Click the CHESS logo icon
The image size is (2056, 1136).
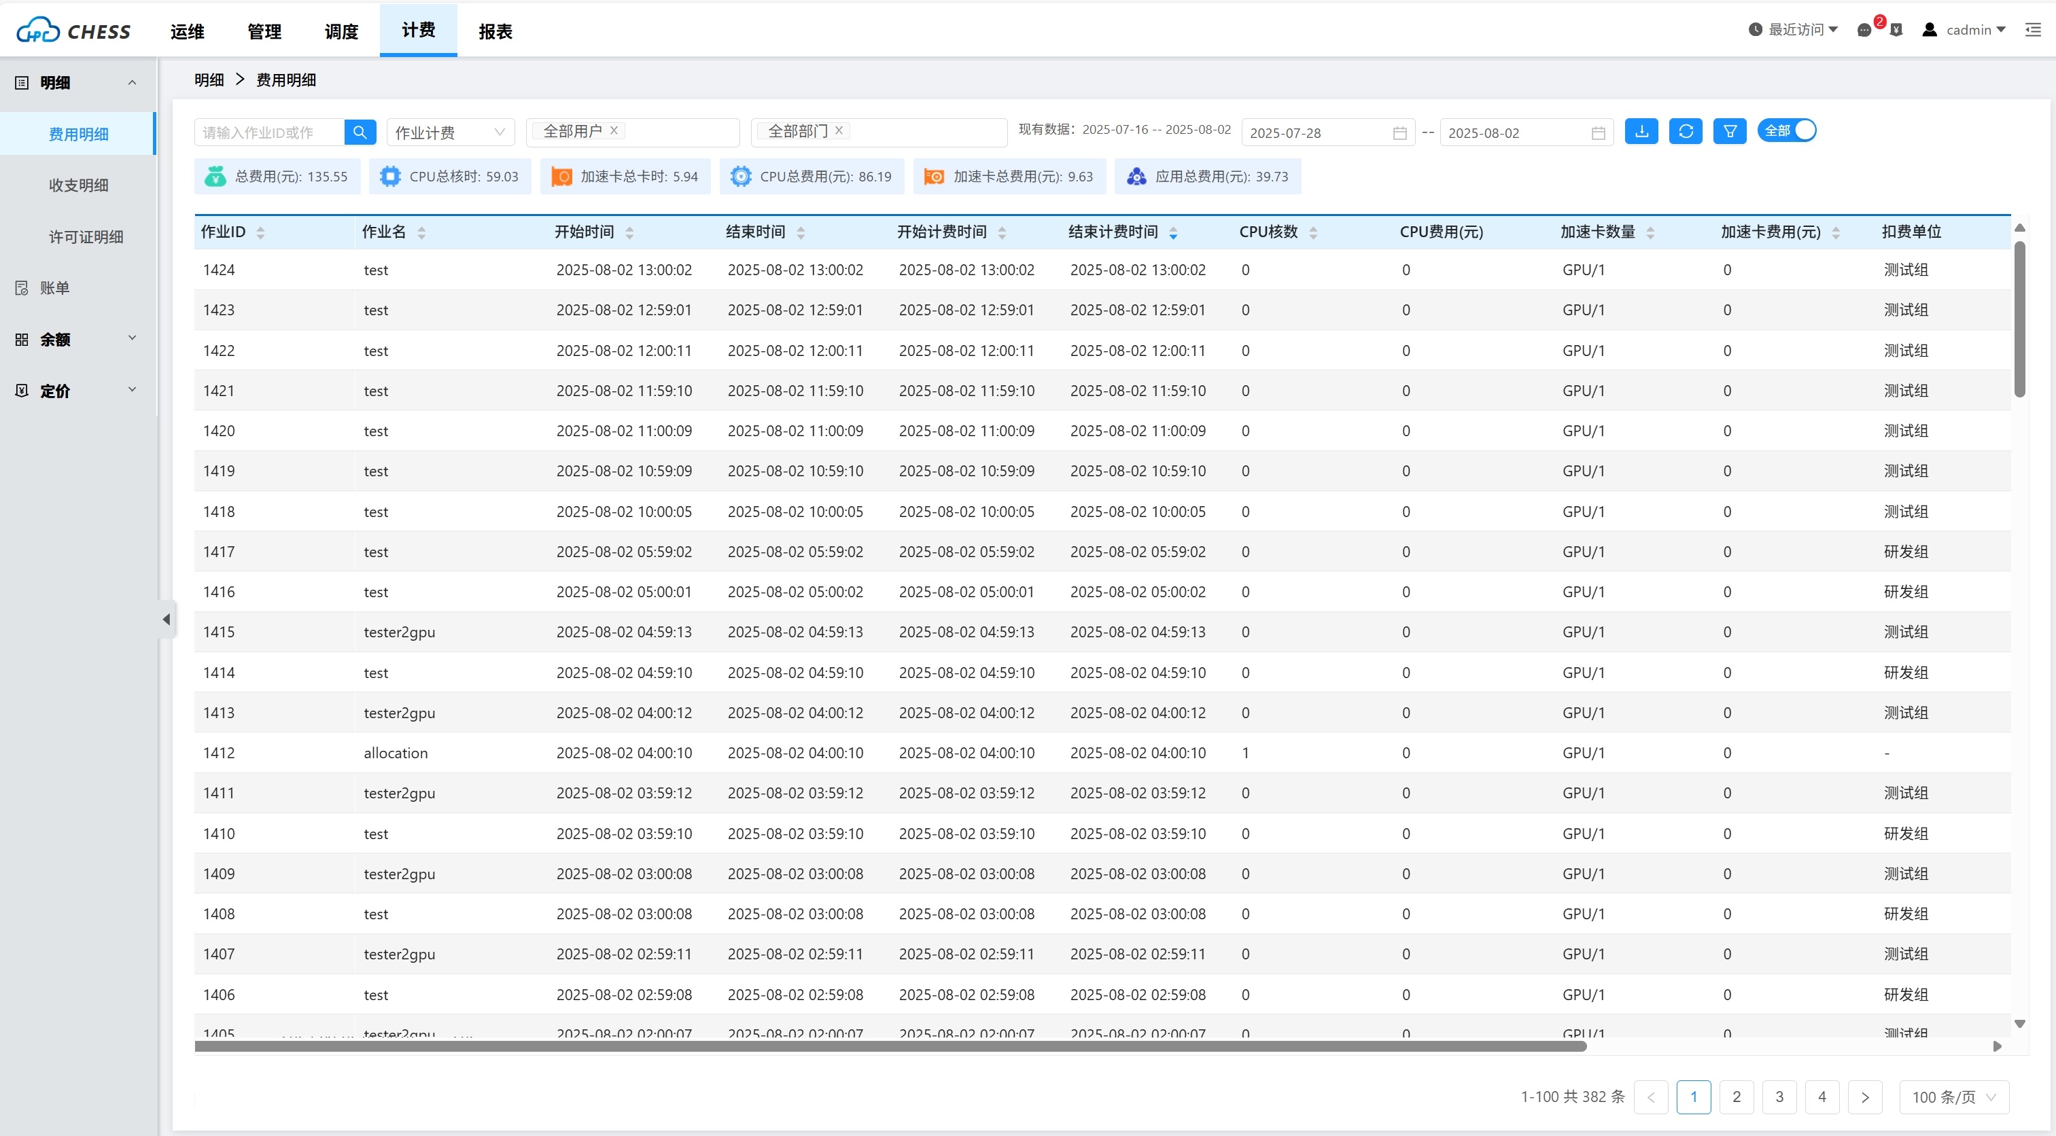tap(38, 31)
